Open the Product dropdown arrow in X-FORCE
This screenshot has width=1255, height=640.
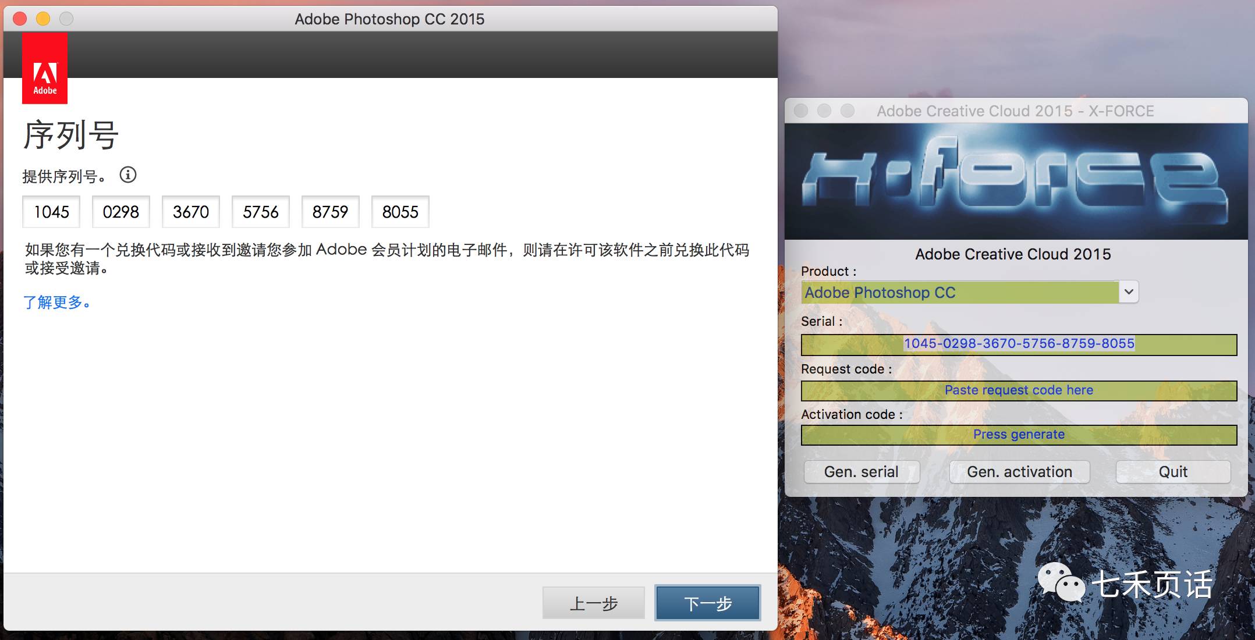point(1129,292)
